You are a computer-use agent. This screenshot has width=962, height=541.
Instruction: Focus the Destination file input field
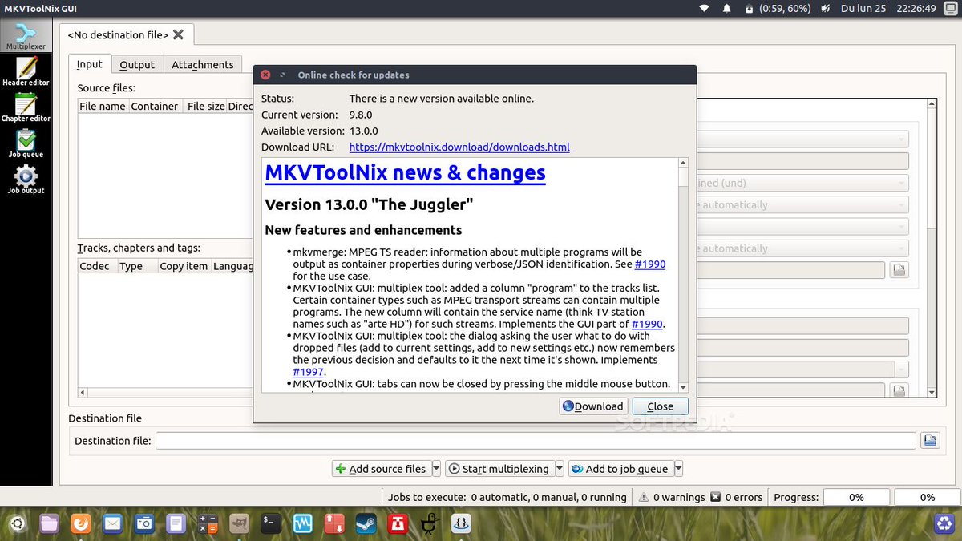pos(536,440)
